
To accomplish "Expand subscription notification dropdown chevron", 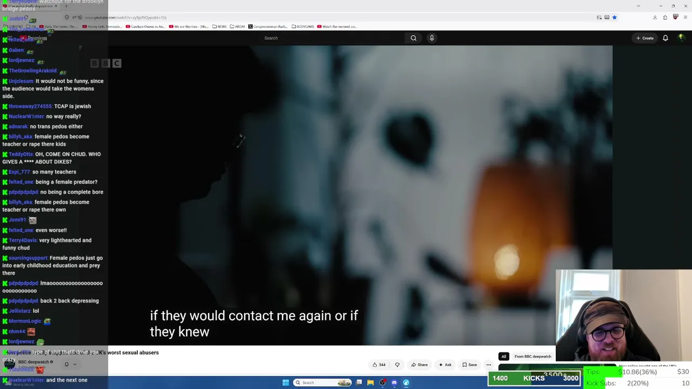I will coord(75,365).
